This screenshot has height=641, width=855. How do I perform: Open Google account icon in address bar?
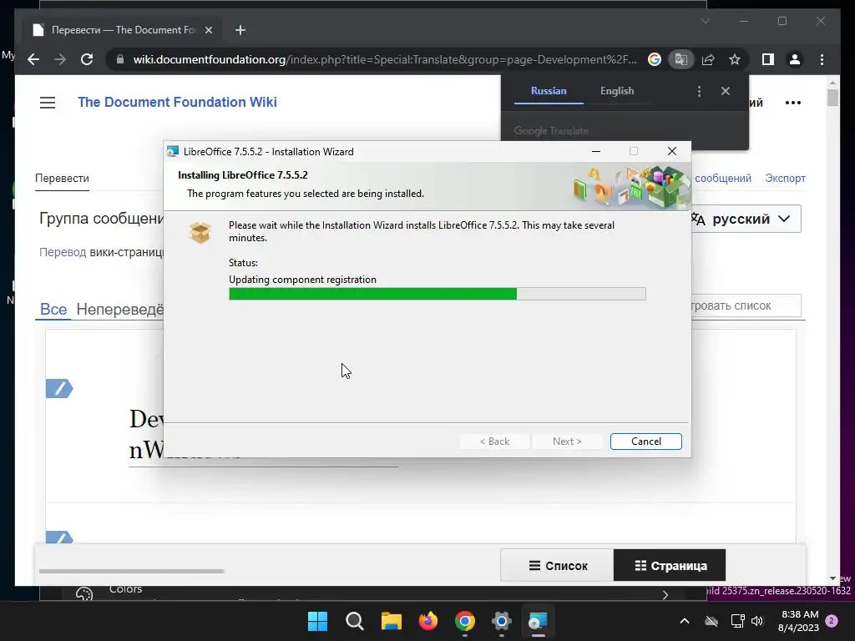tap(655, 59)
